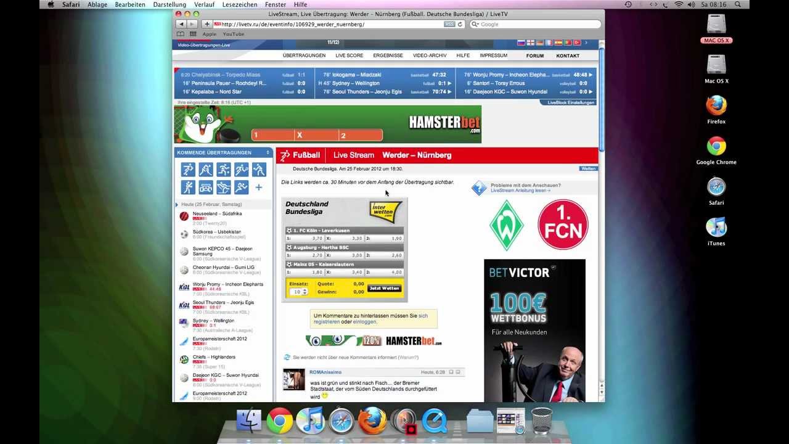Open the Bearbeiten menu
The image size is (789, 444).
[130, 4]
